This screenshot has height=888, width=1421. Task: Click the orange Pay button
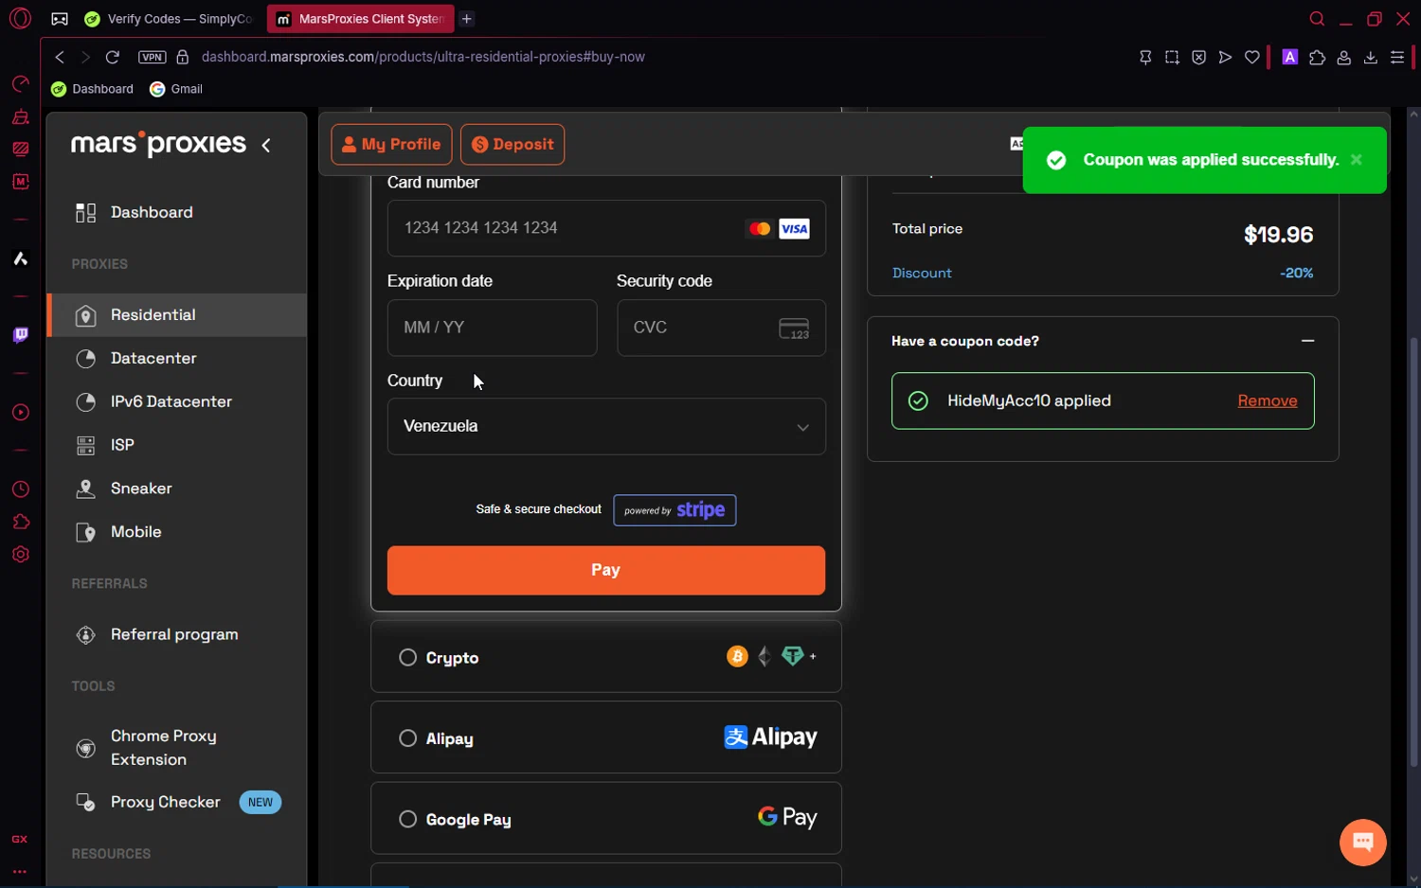pos(606,570)
